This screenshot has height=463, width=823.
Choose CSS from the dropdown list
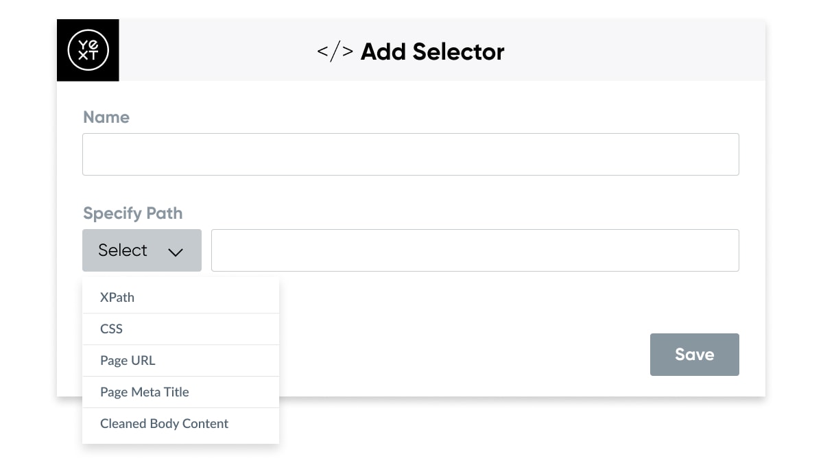pyautogui.click(x=181, y=329)
